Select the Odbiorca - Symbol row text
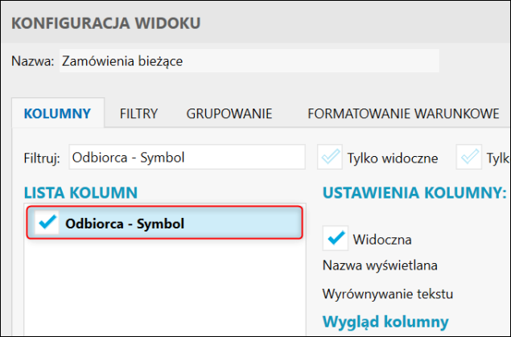 (x=125, y=223)
